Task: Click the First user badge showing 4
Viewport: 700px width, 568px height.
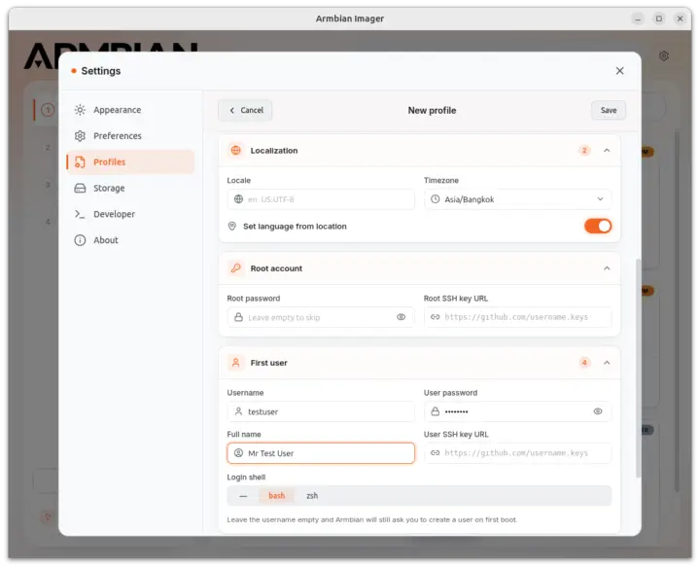Action: 584,363
